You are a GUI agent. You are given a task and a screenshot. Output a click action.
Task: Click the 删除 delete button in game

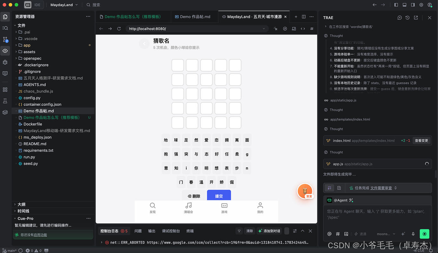pyautogui.click(x=194, y=196)
